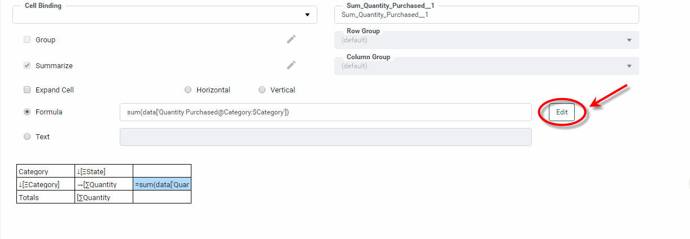Screen dimensions: 690x239
Task: Enable the Expand Cell checkbox
Action: click(27, 90)
